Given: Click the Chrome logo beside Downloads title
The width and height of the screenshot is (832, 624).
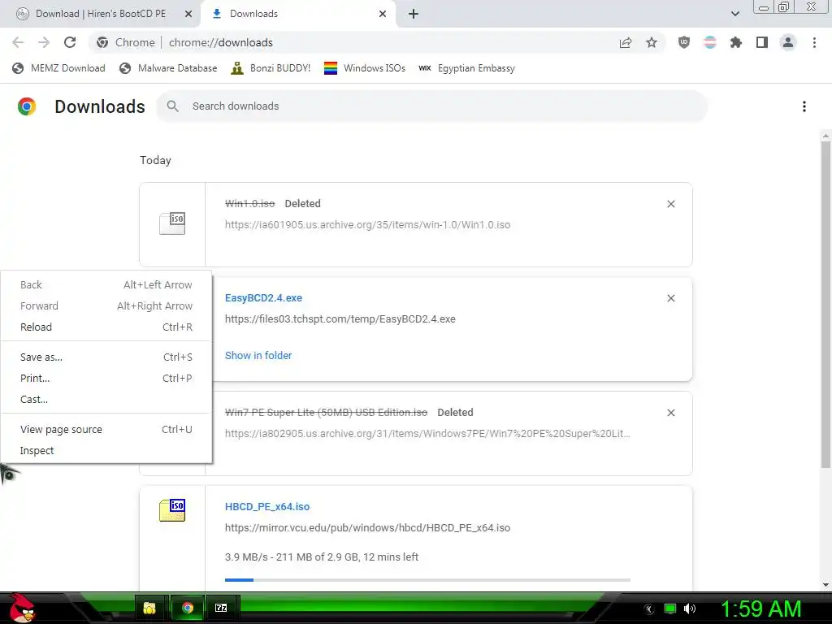Looking at the screenshot, I should (x=27, y=106).
